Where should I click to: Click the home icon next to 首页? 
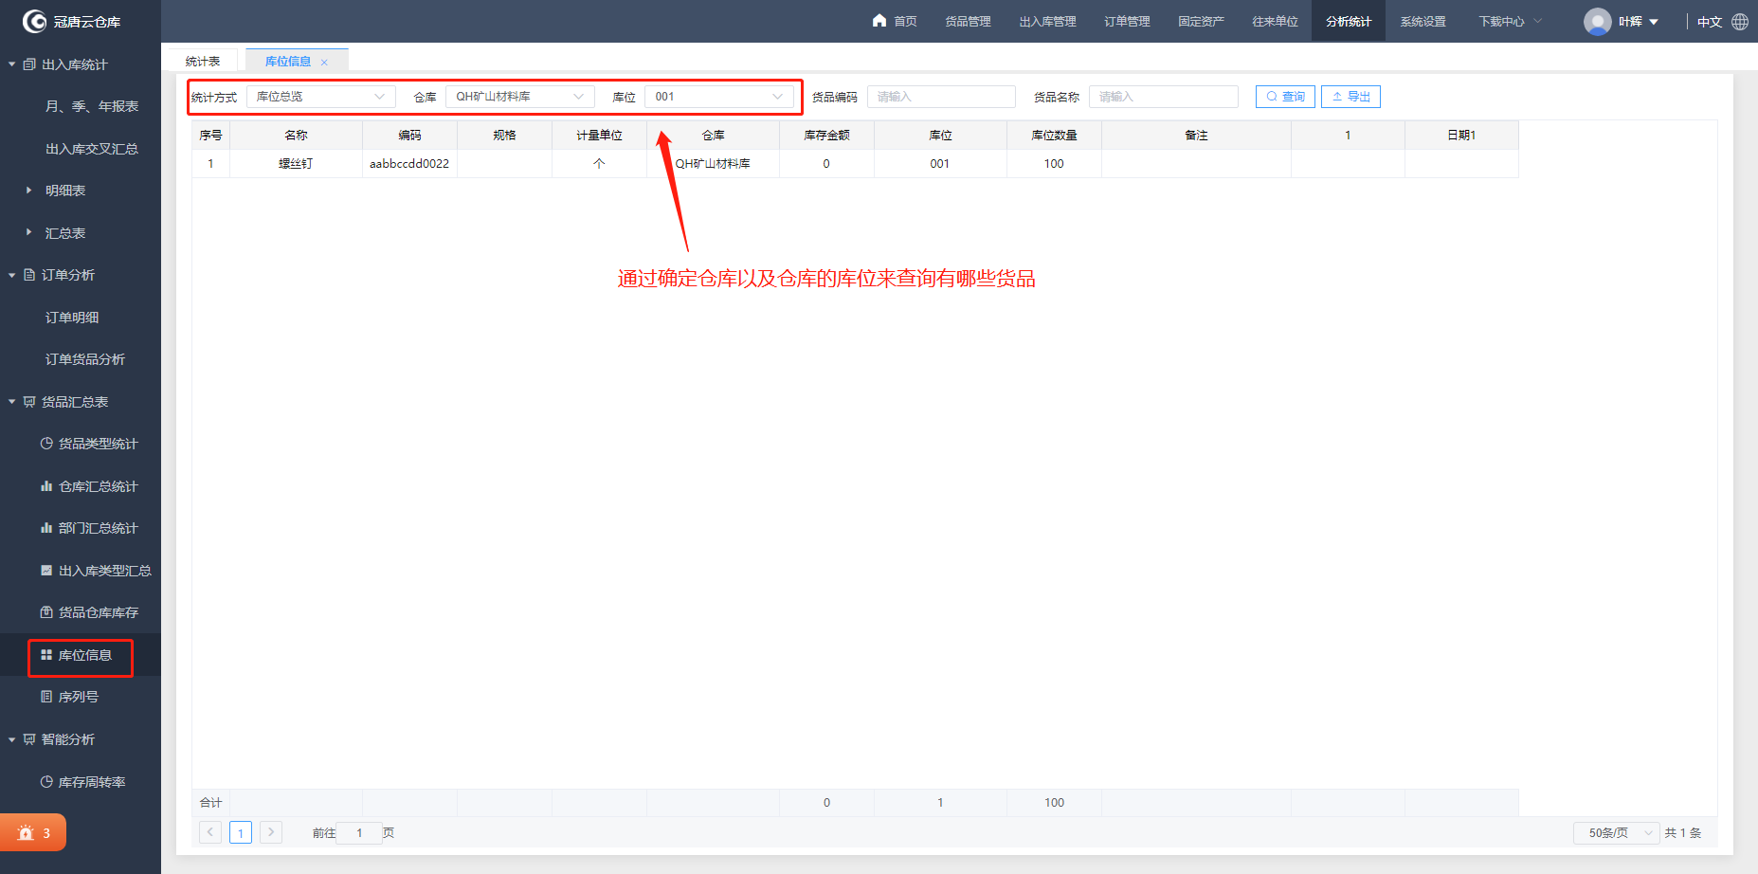click(x=879, y=20)
